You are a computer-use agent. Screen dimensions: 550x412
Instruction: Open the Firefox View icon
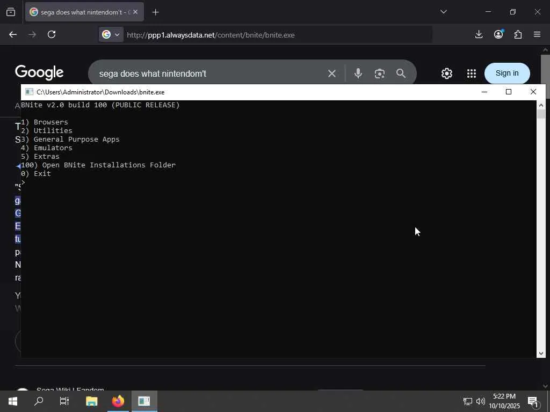(11, 12)
